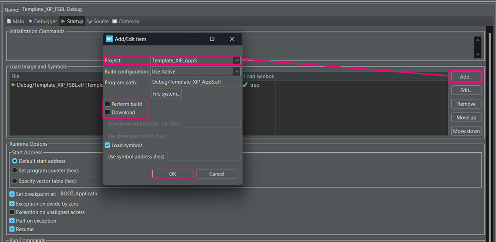Click the Add... button
The image size is (496, 242).
pos(466,77)
